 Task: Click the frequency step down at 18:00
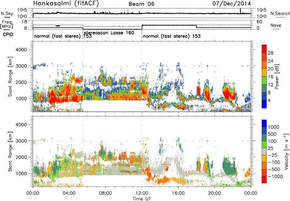[x=196, y=26]
